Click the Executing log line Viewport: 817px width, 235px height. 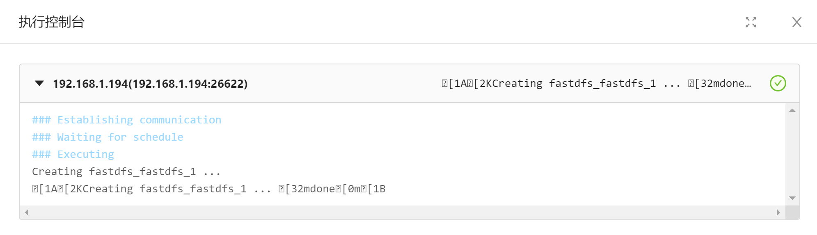click(73, 154)
